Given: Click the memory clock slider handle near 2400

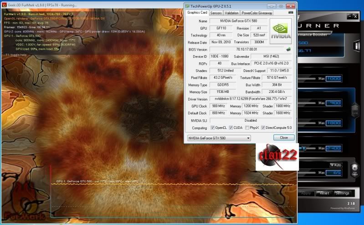Looking at the screenshot, I should click(x=304, y=148).
